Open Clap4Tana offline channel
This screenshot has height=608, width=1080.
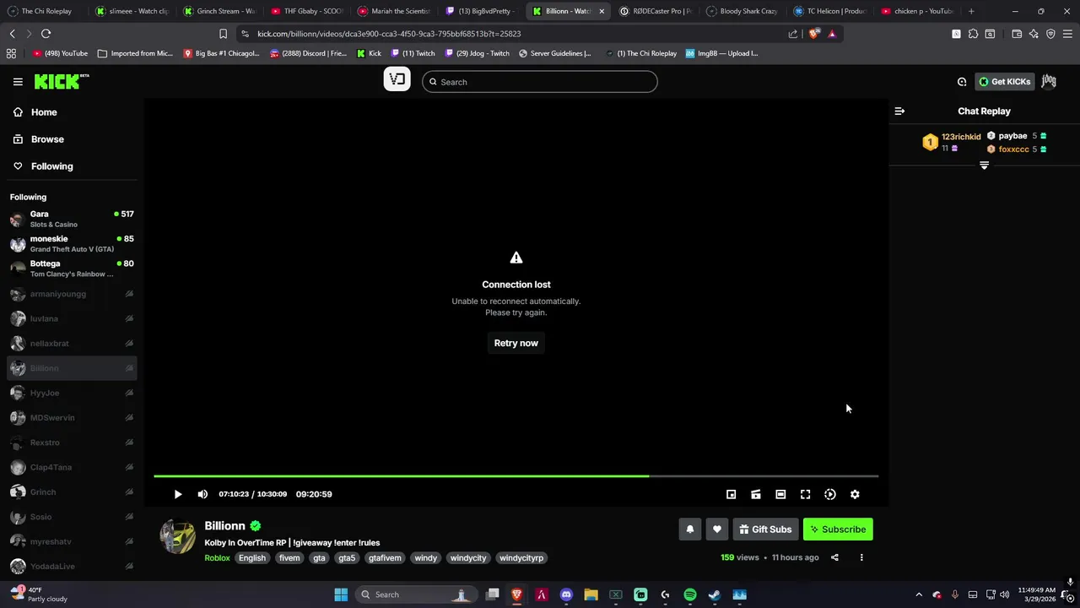tap(72, 467)
